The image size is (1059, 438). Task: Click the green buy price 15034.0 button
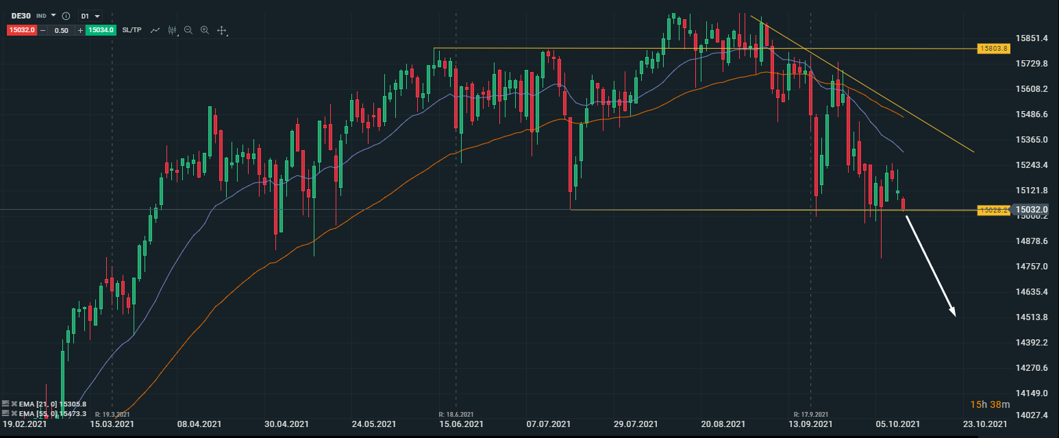(100, 30)
